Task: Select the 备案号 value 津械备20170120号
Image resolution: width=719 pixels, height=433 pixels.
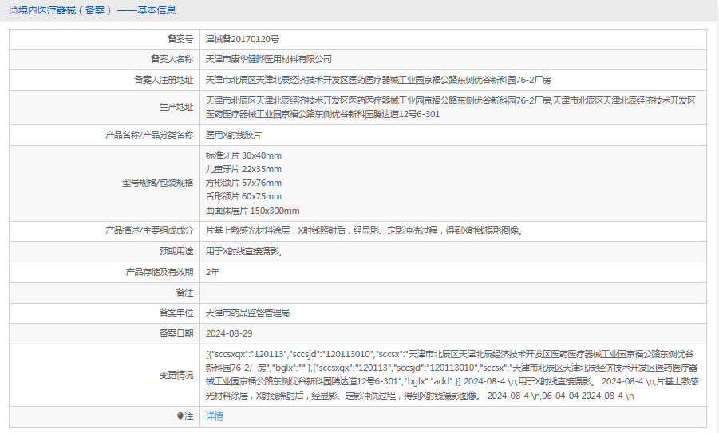Action: pyautogui.click(x=242, y=39)
